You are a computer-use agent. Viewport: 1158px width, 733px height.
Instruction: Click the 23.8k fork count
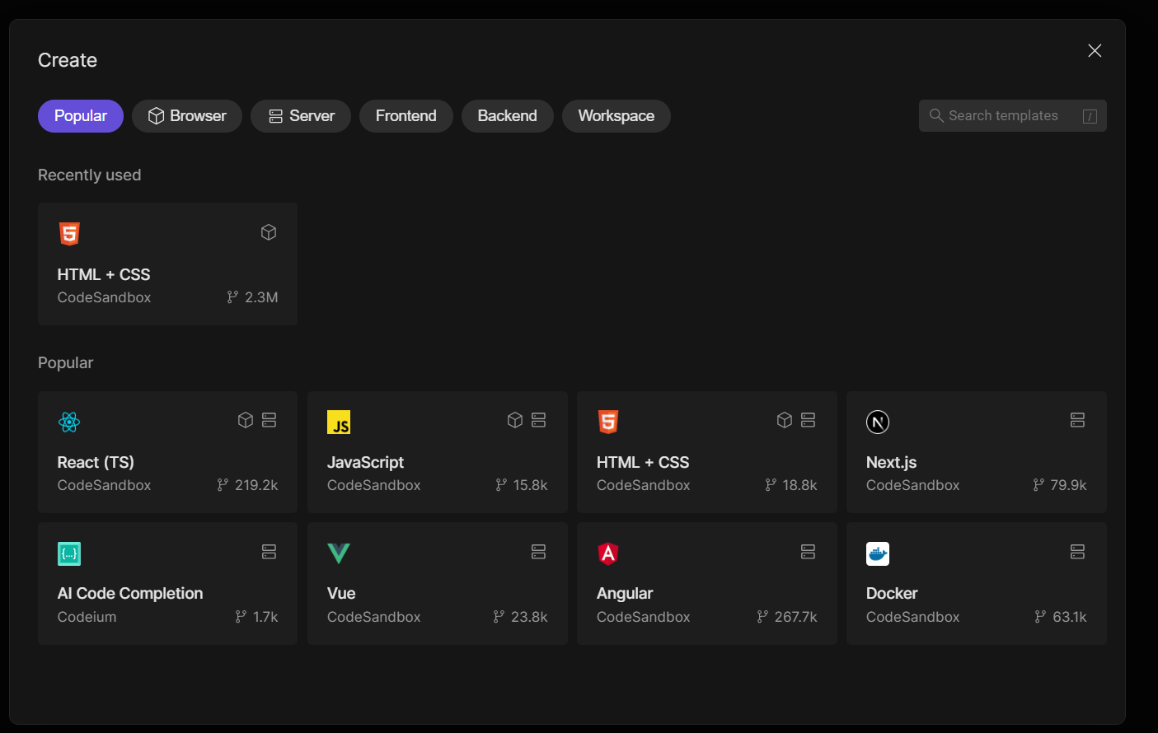[520, 617]
